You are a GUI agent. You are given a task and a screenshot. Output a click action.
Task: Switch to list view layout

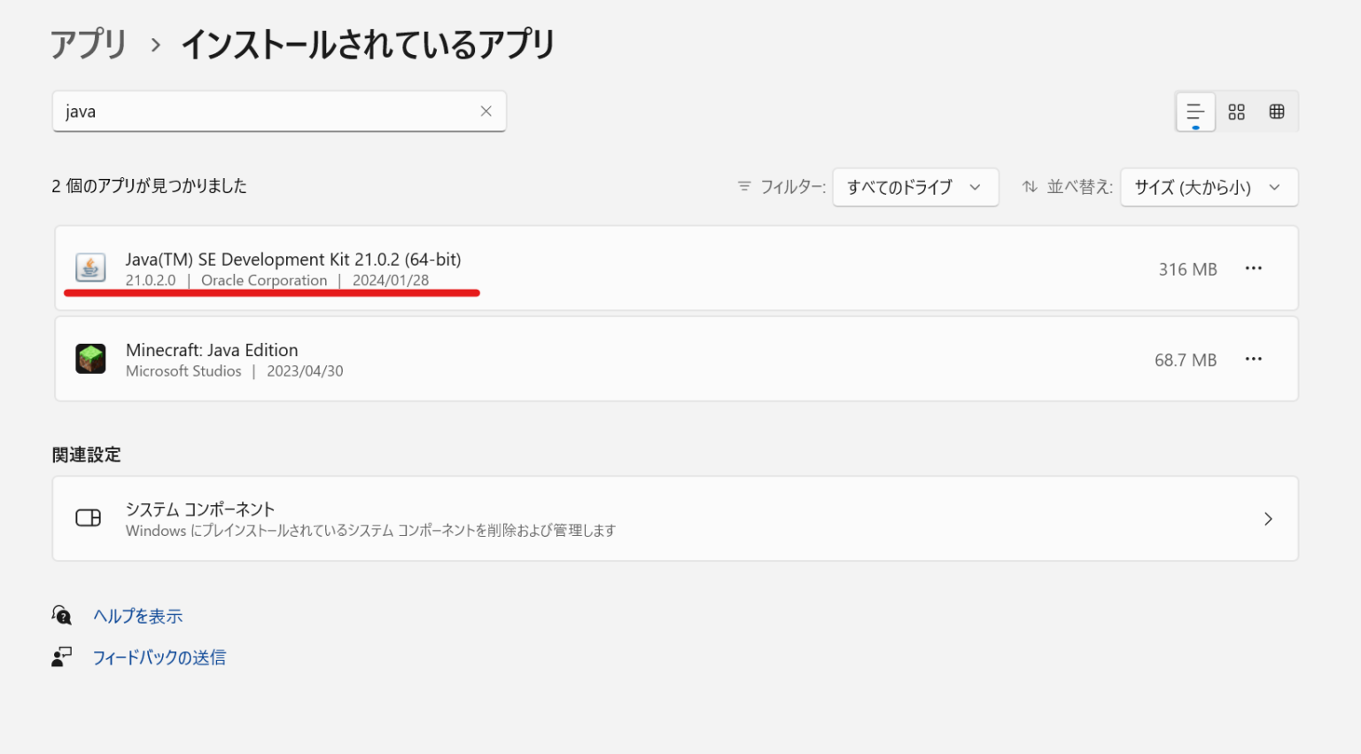point(1195,112)
